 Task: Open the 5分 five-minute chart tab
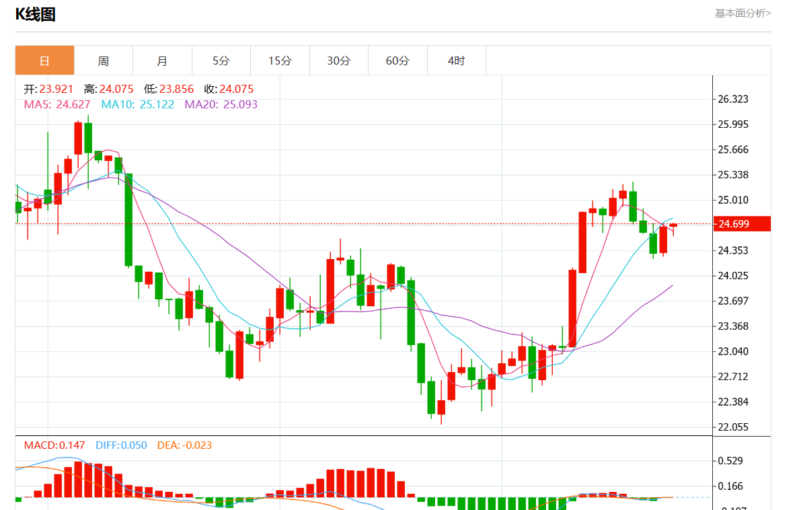point(221,61)
